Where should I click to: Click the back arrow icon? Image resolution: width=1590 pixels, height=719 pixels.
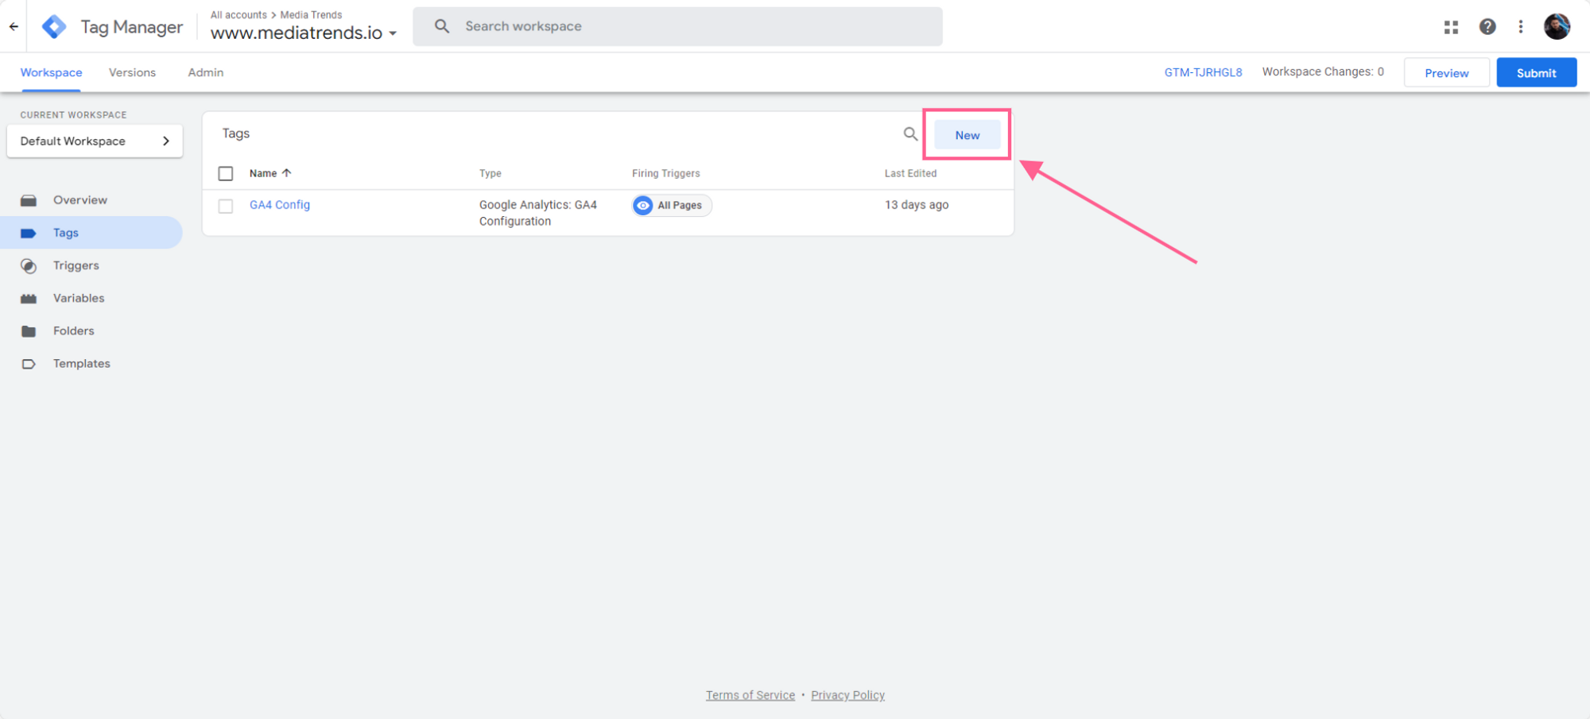point(14,26)
